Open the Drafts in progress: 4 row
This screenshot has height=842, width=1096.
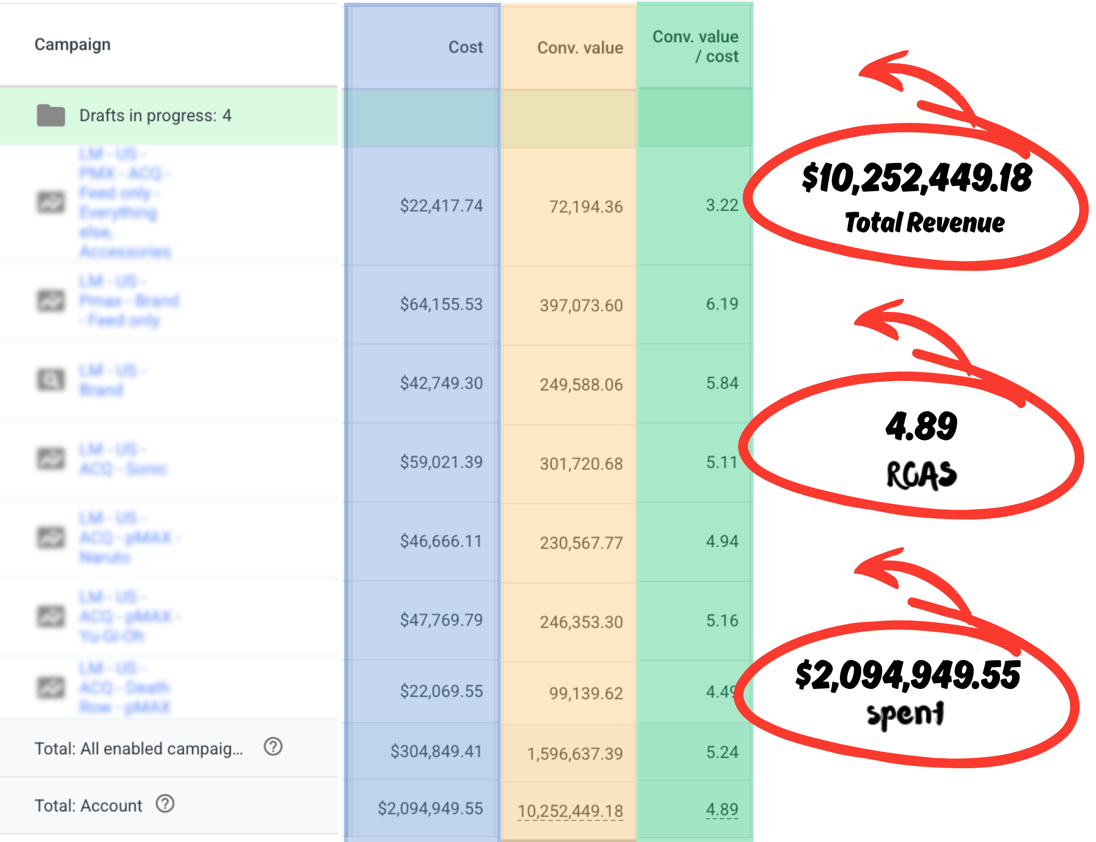pos(155,115)
